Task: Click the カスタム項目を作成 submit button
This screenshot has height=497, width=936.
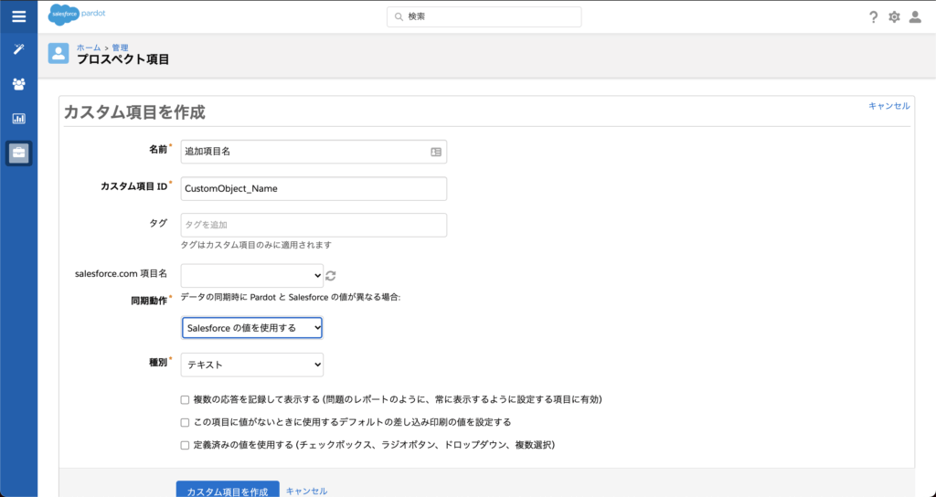Action: [x=228, y=491]
